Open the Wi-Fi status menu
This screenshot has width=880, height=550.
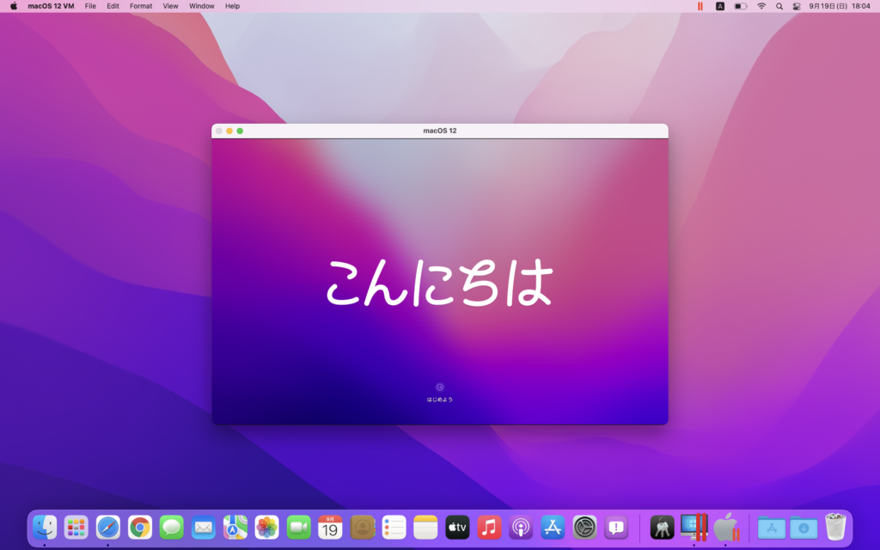(761, 6)
